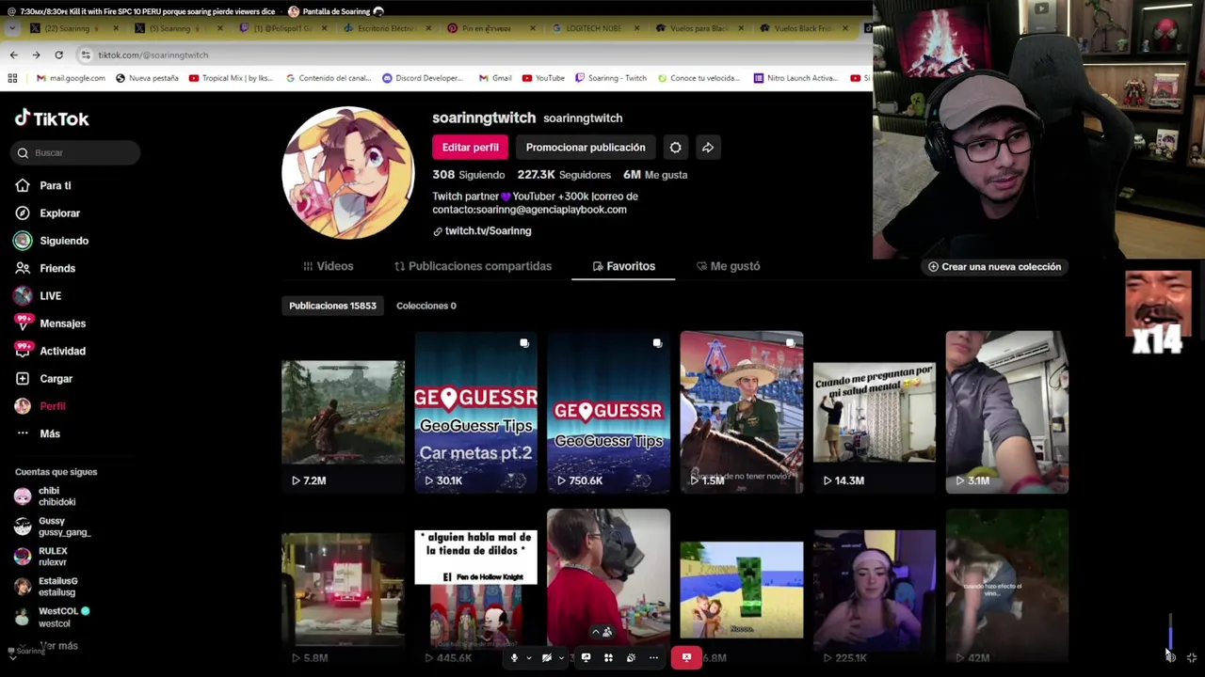Open the Más menu in sidebar
1205x677 pixels.
pos(38,433)
